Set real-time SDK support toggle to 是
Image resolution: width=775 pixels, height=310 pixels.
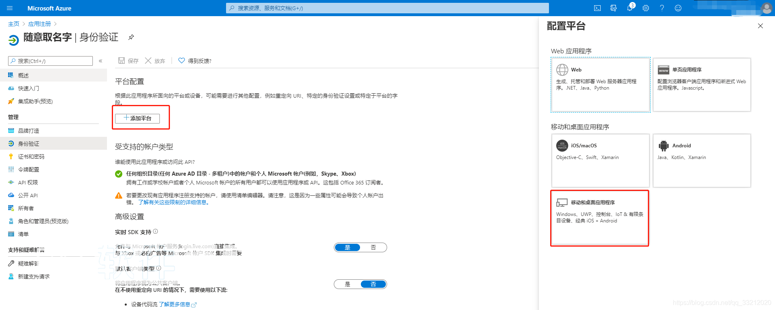(x=348, y=247)
